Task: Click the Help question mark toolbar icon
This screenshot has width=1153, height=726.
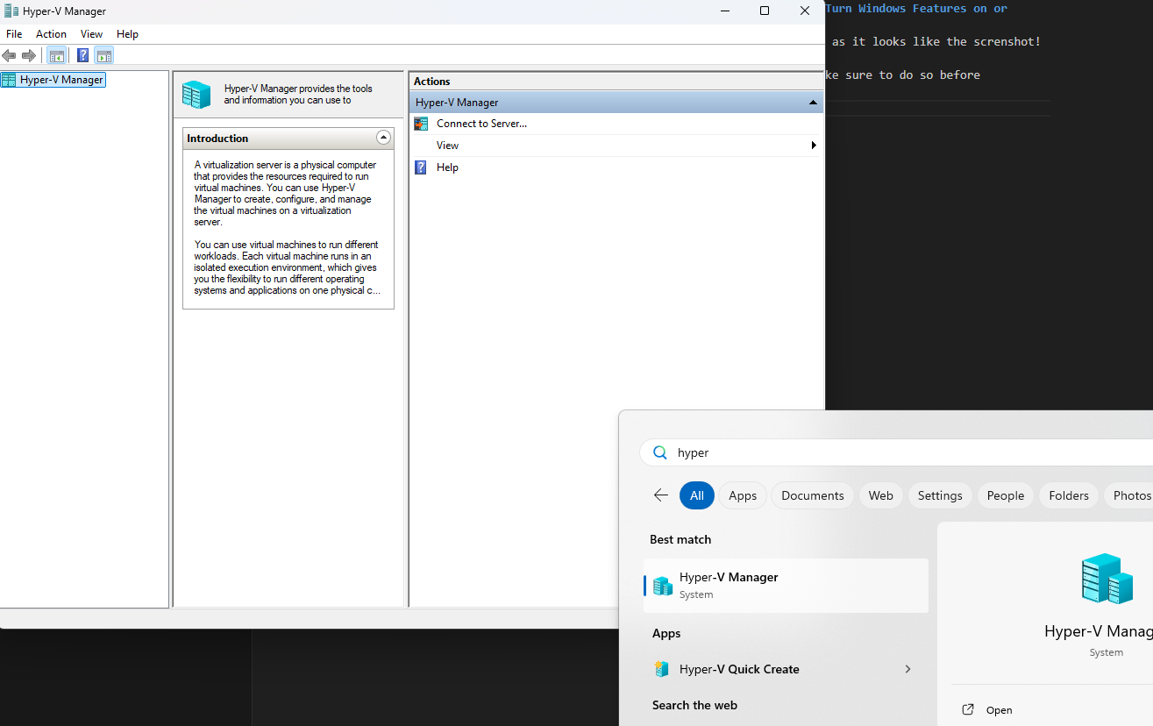Action: 82,55
